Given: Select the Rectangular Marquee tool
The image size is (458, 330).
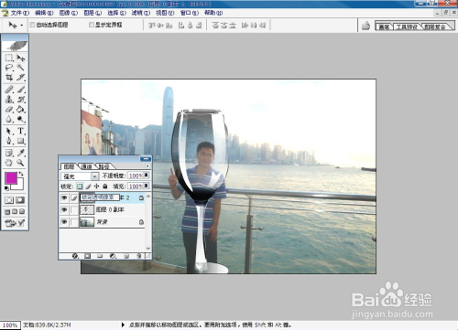Looking at the screenshot, I should (9, 58).
